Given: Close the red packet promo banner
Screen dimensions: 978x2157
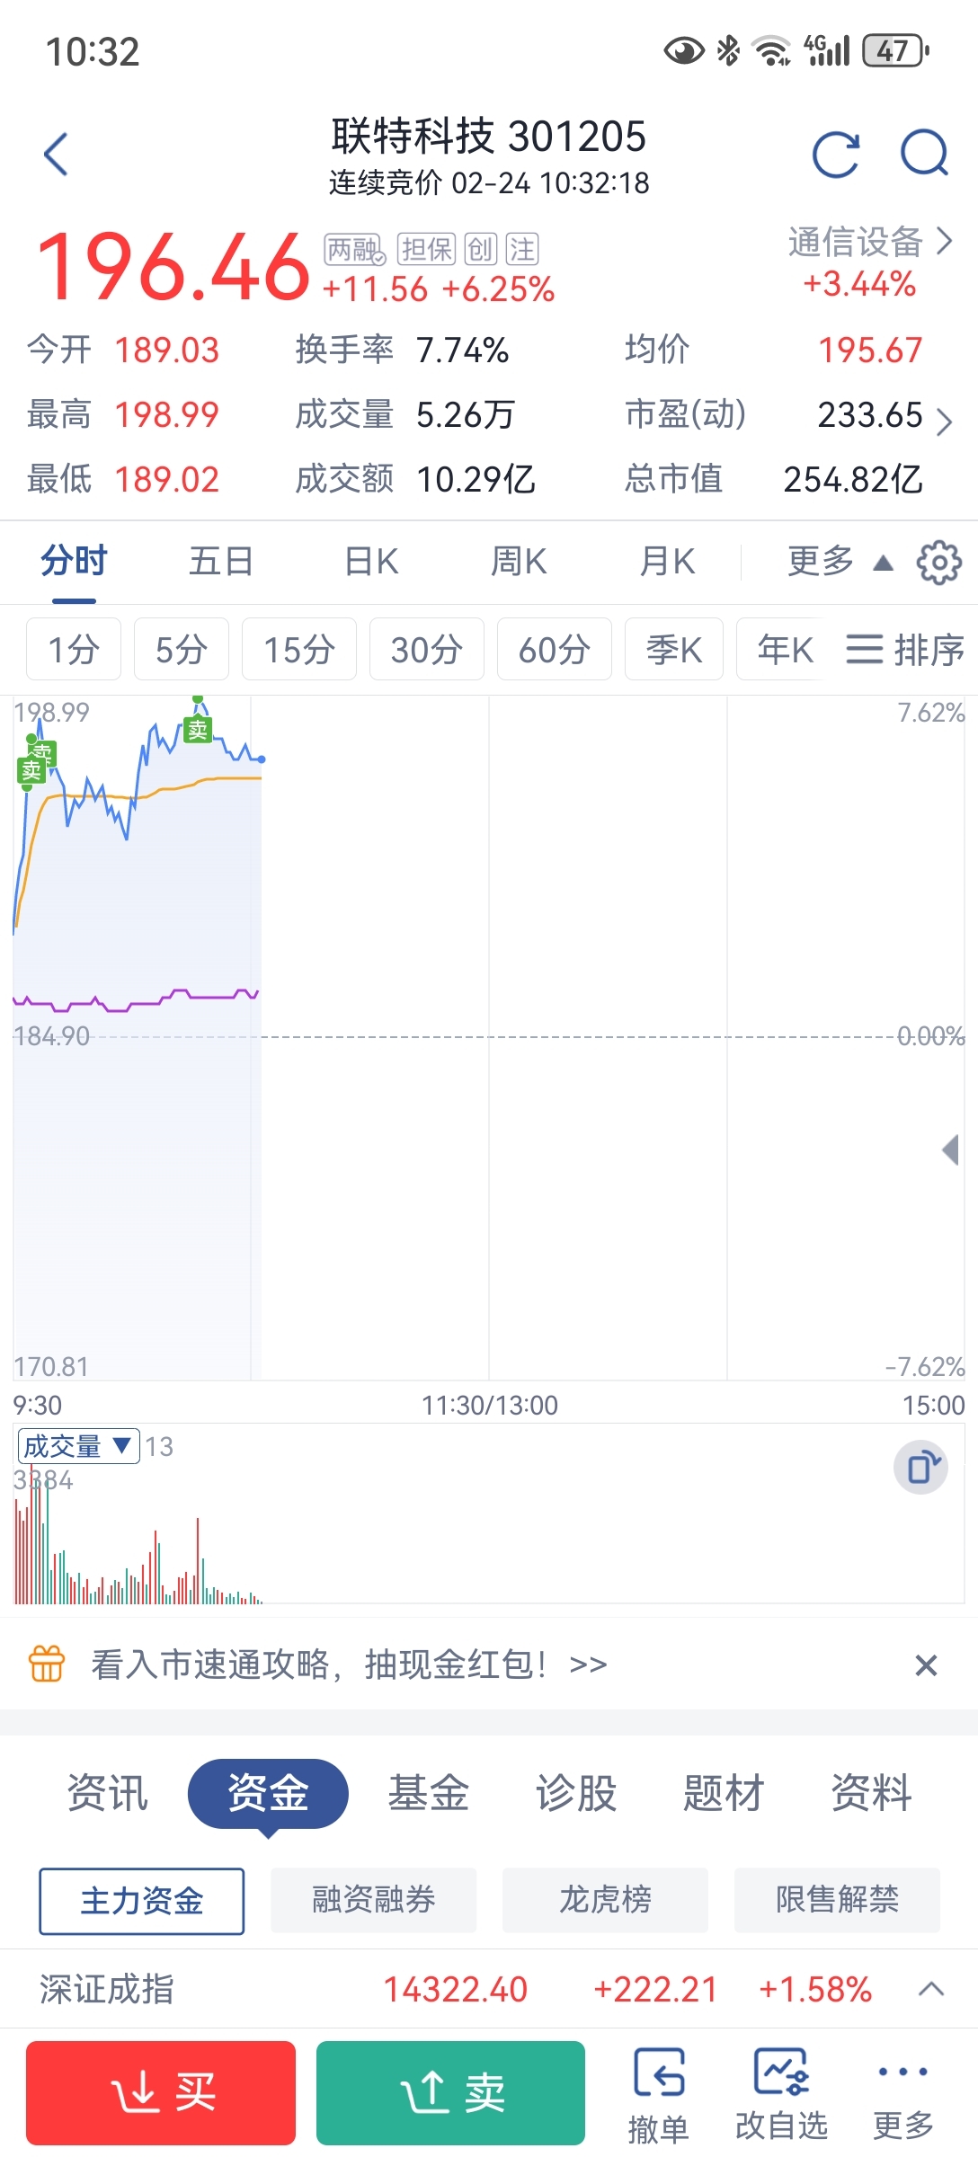Looking at the screenshot, I should (x=926, y=1665).
